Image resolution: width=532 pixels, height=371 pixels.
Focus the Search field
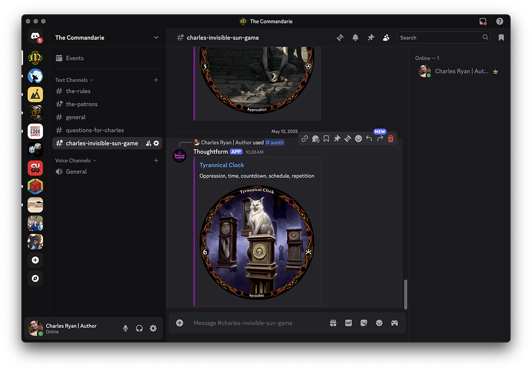click(x=443, y=38)
